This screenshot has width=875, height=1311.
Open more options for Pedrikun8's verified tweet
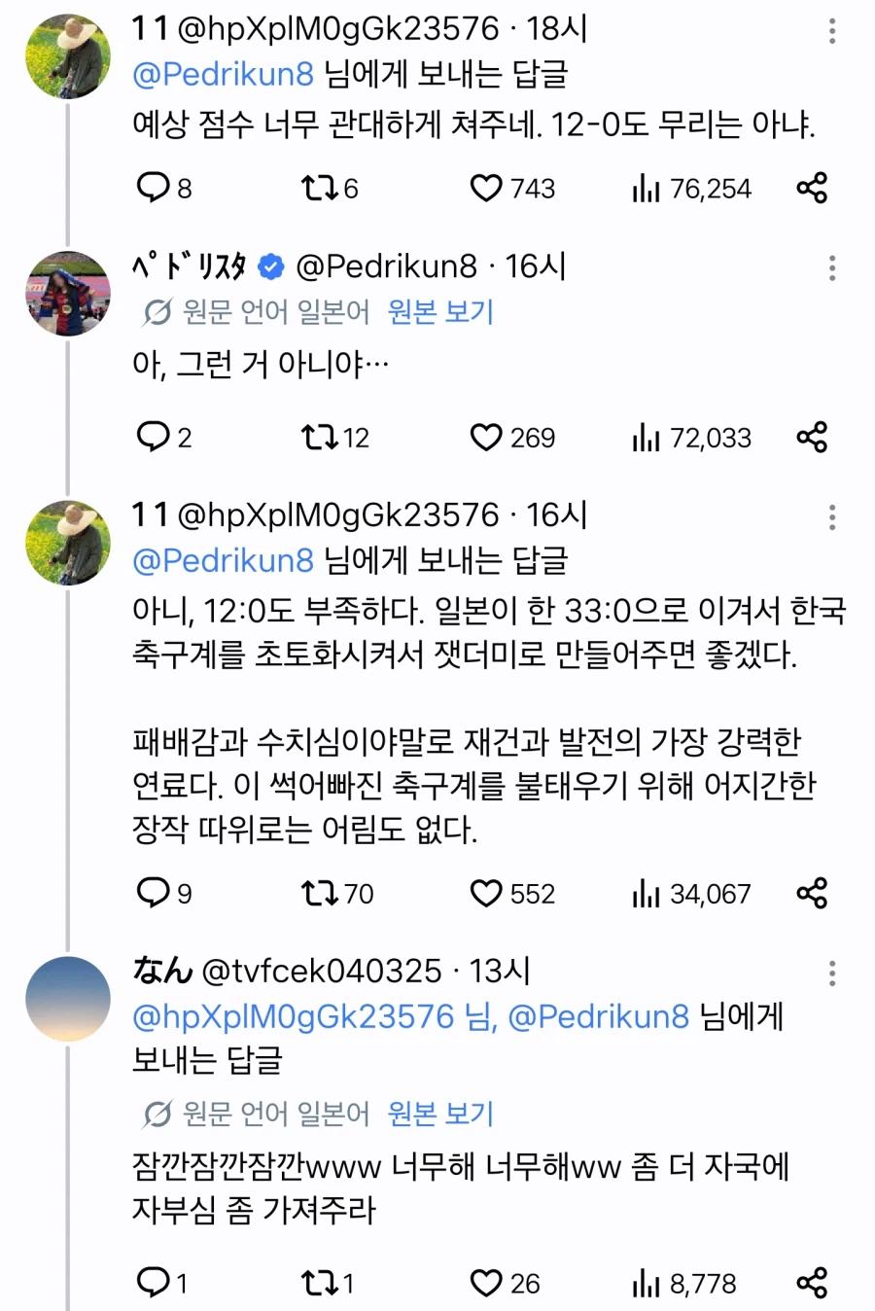tap(832, 267)
